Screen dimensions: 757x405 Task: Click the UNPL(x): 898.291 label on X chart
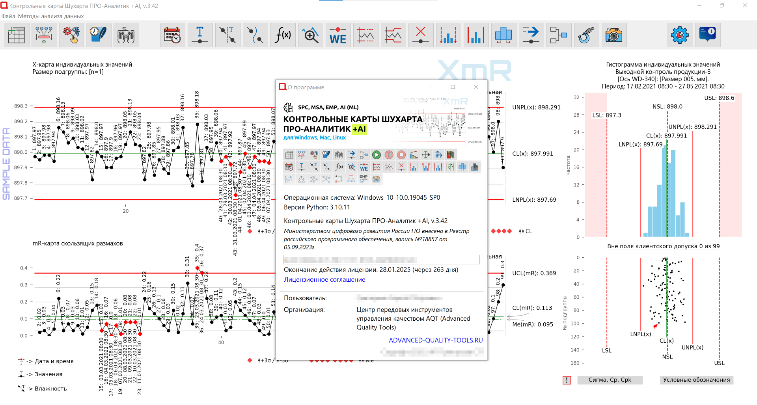tap(536, 107)
